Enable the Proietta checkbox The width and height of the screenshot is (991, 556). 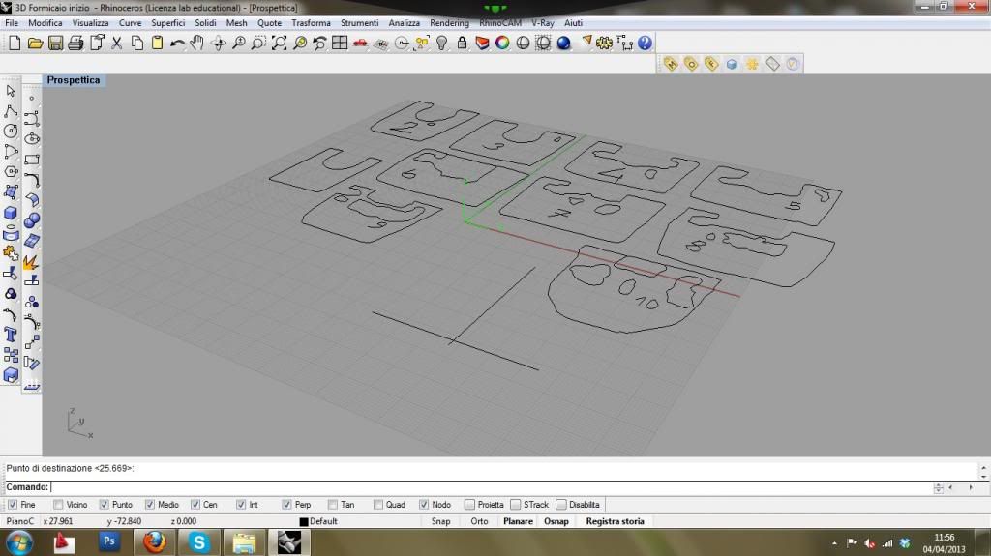coord(469,505)
